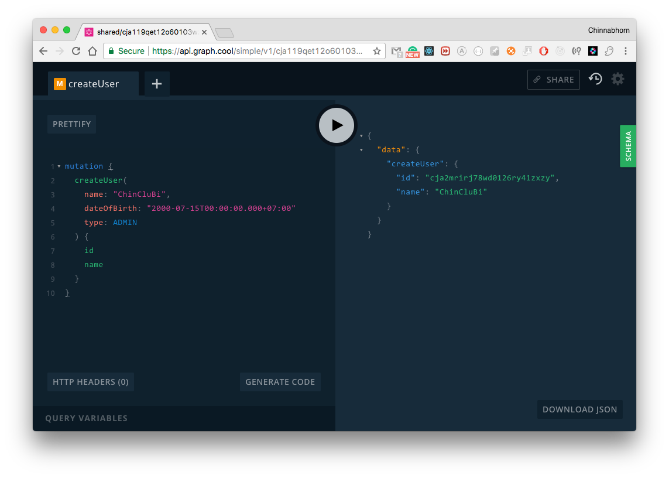Open the SCHEMA side panel

[628, 146]
